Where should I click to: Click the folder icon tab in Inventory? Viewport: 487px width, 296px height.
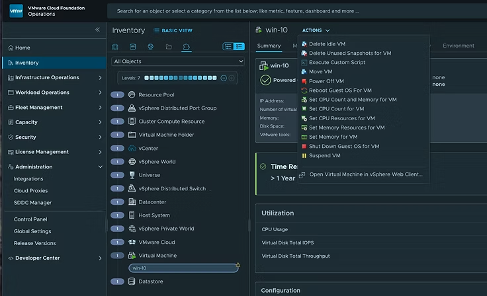[x=169, y=47]
